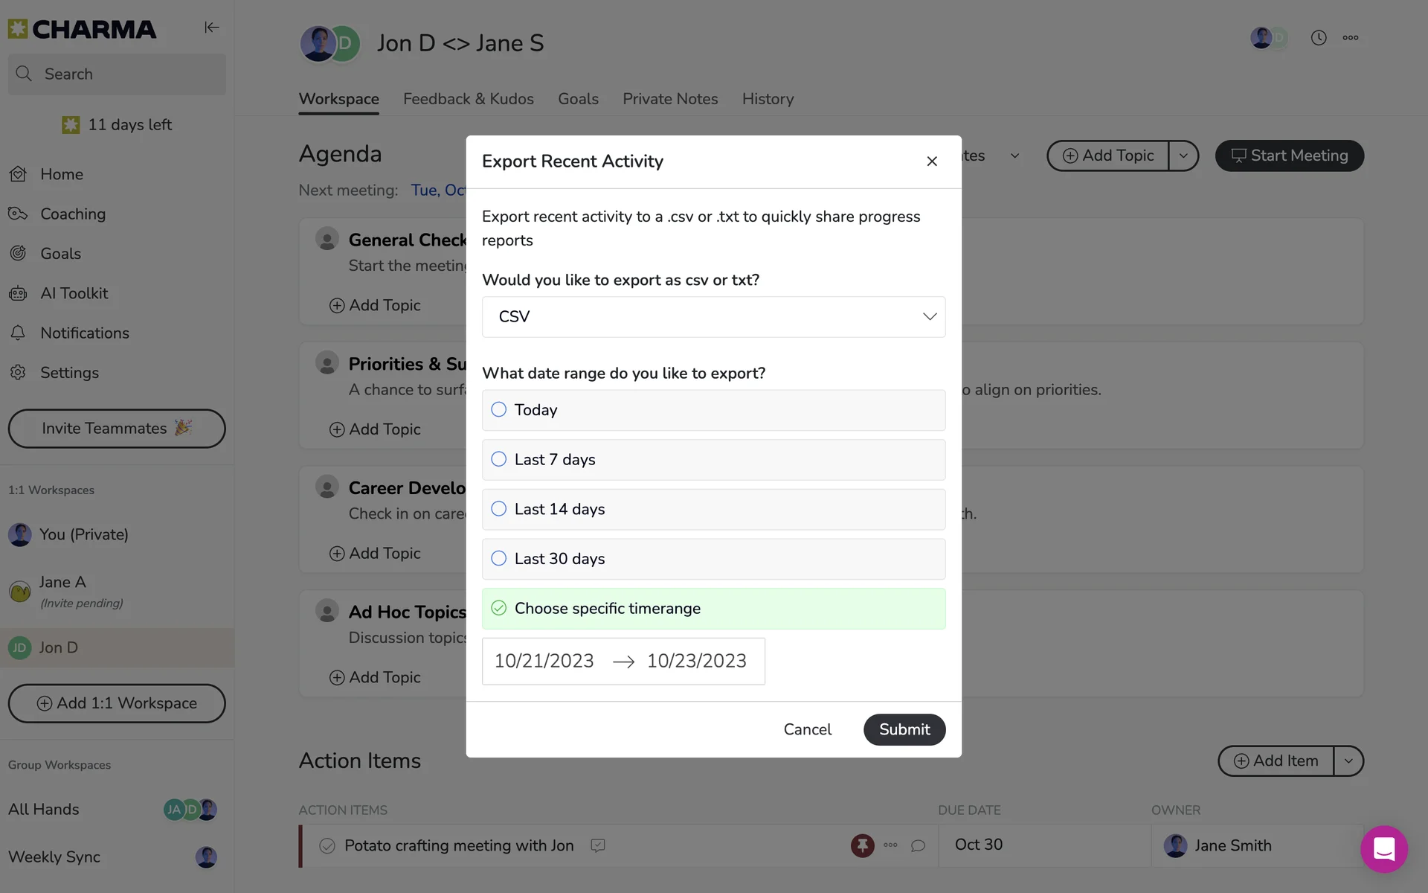
Task: Click the pin icon on Potato crafting item
Action: 862,845
